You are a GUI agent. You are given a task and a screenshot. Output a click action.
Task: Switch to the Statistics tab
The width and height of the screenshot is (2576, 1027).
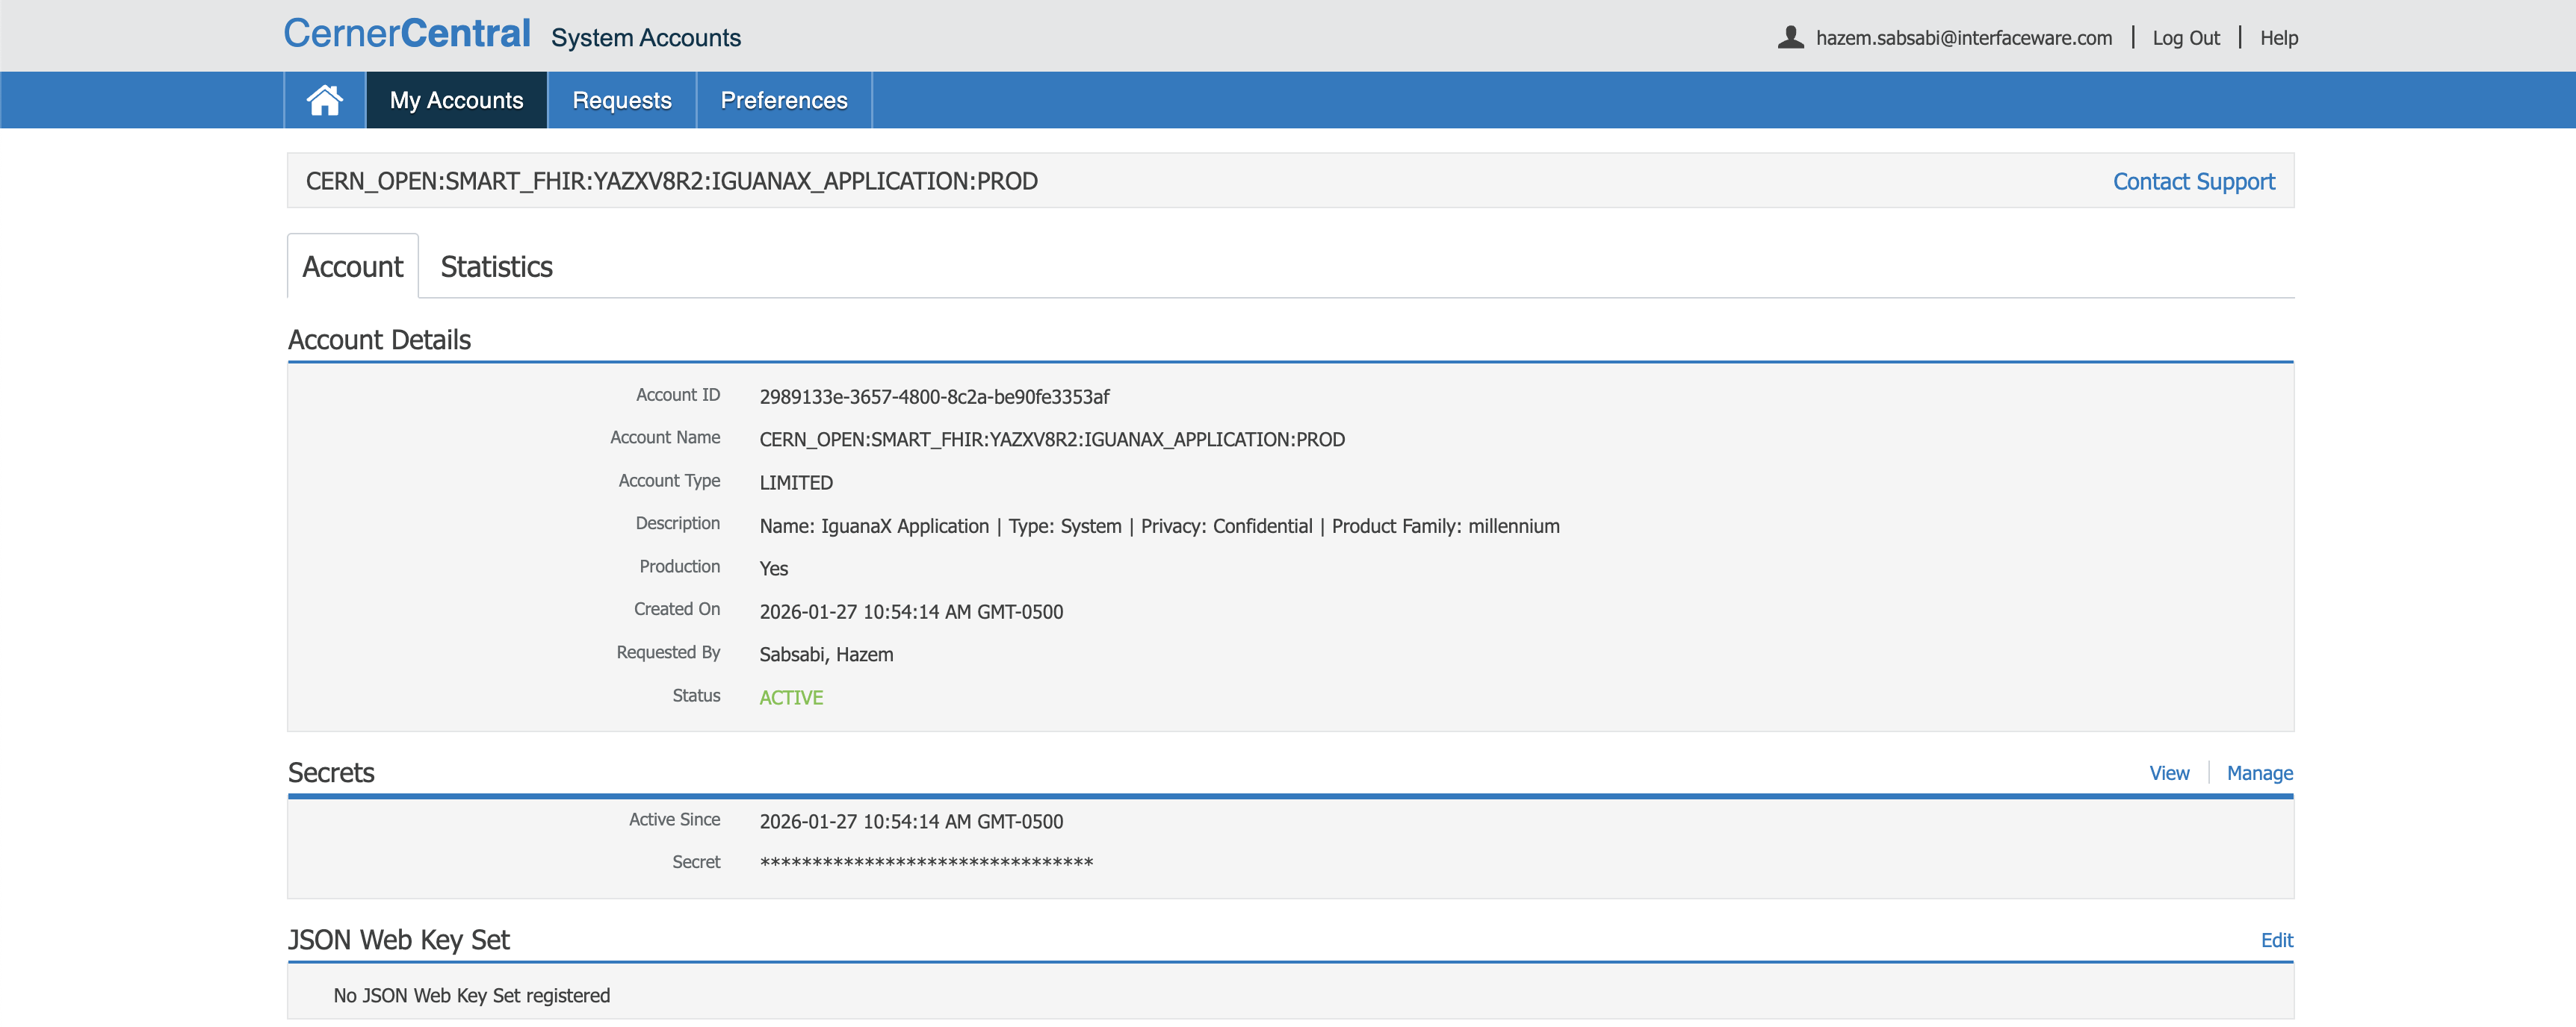tap(496, 266)
